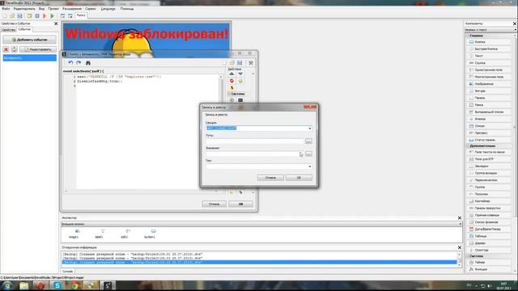Click the save project toolbar icon
The image size is (518, 291).
coord(19,16)
